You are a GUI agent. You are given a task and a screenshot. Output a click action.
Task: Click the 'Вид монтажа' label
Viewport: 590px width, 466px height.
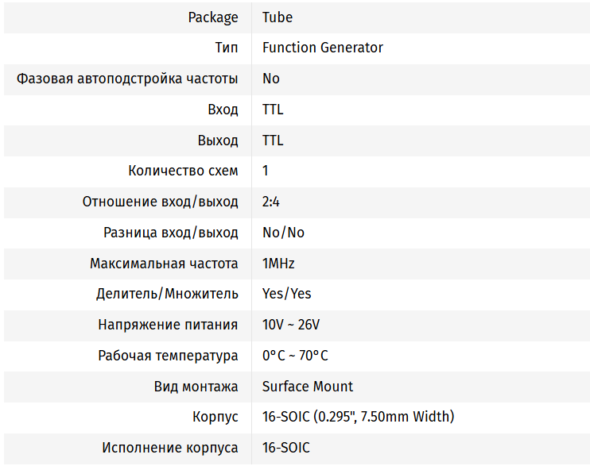(x=196, y=387)
